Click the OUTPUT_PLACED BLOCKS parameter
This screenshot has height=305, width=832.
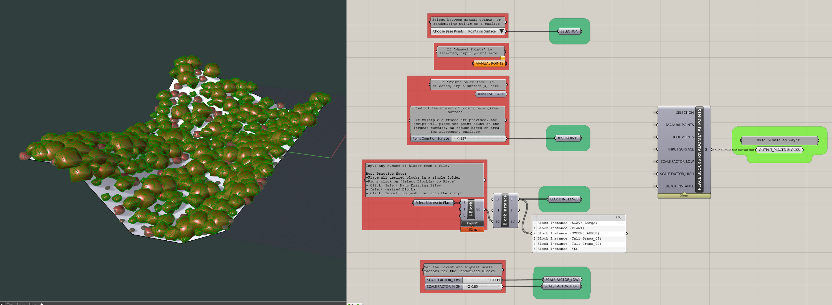[x=779, y=150]
